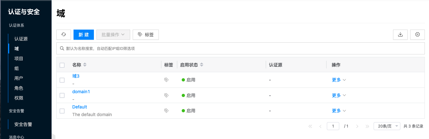Sort by 名称 column sort arrows
The image size is (429, 139).
(85, 65)
